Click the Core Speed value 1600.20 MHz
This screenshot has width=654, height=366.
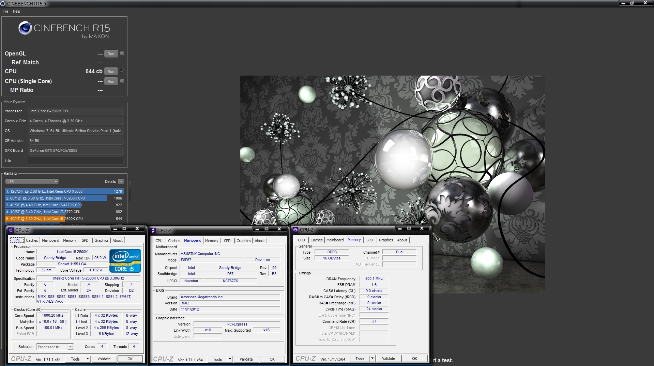point(53,316)
